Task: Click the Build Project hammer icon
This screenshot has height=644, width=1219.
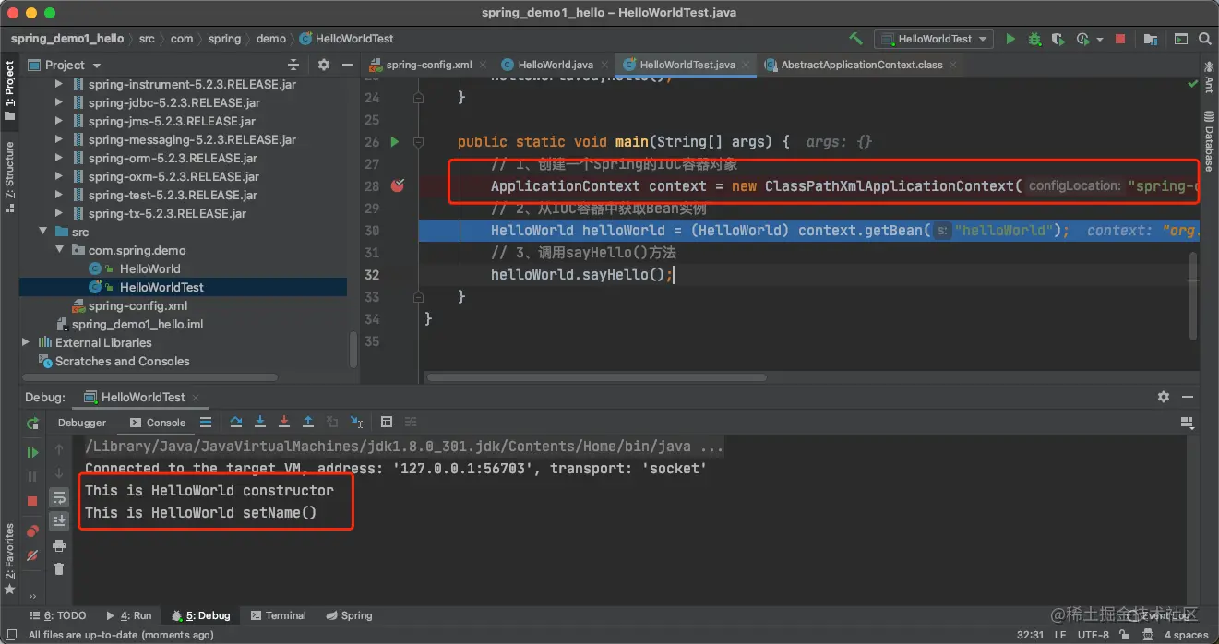Action: [855, 39]
